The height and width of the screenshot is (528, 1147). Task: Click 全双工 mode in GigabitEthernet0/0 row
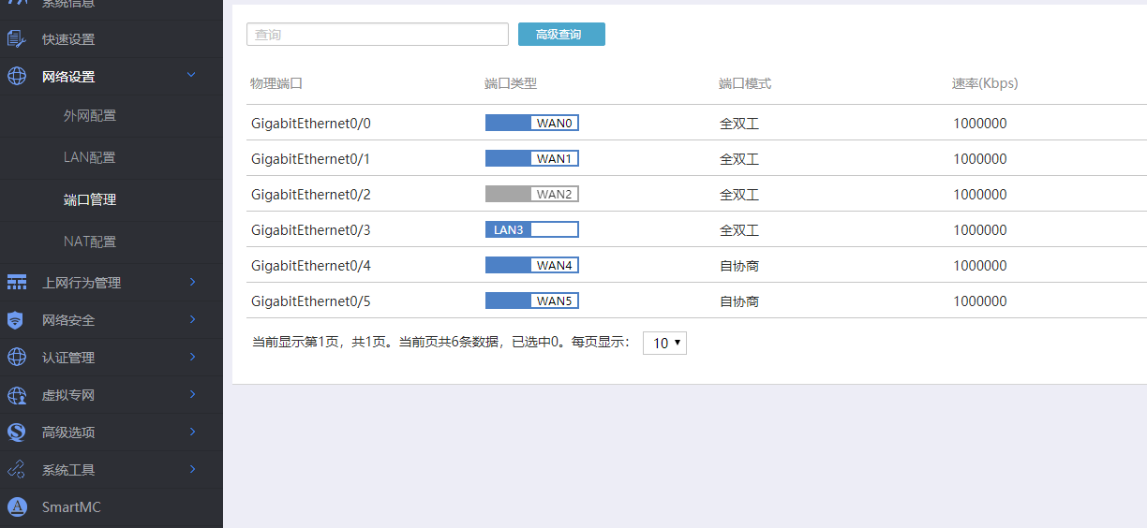pos(739,124)
